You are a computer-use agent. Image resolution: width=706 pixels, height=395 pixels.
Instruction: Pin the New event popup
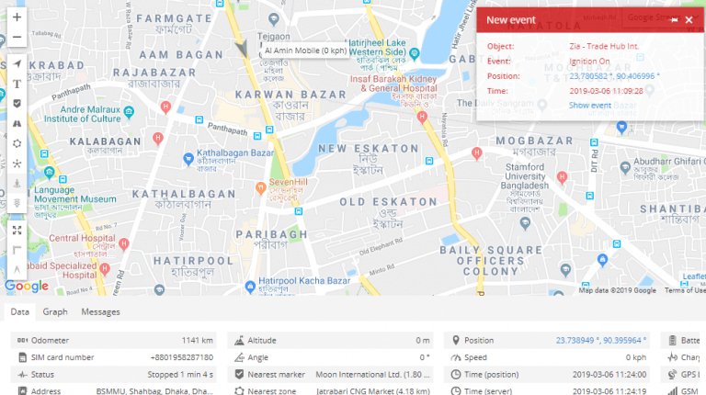point(674,20)
